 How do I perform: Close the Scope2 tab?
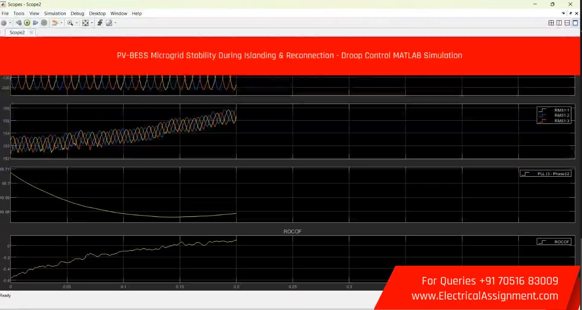click(31, 32)
